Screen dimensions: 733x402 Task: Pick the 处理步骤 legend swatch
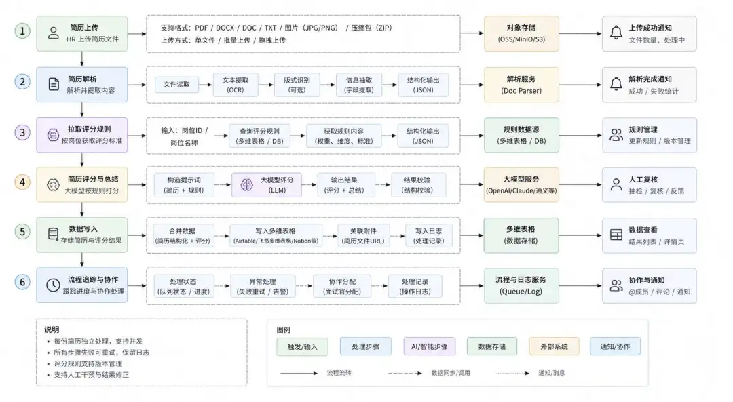(x=365, y=346)
